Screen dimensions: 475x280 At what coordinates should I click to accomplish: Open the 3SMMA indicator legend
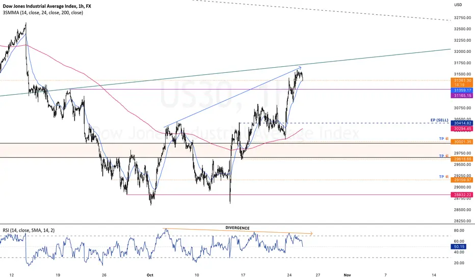(43, 13)
